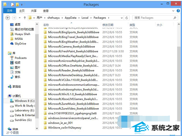
Task: Sort by 修改日期 column header
Action: pos(108,25)
